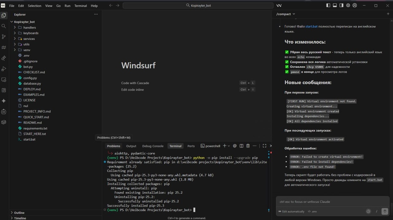Open account profile icon in title bar

[355, 6]
